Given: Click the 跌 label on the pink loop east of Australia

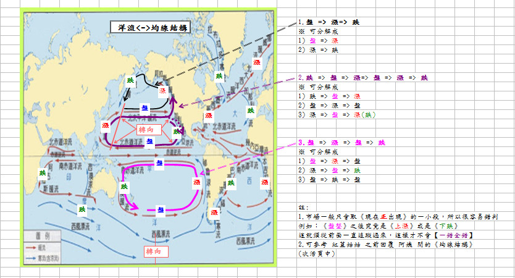Looking at the screenshot, I should (124, 187).
